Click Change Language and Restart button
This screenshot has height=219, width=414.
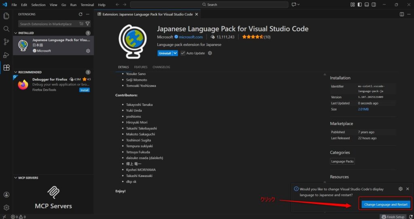tap(386, 204)
